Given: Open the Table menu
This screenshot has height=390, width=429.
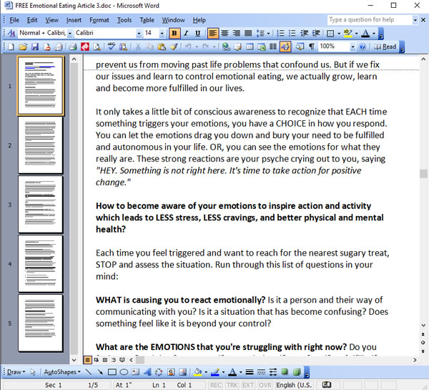Looking at the screenshot, I should [147, 20].
